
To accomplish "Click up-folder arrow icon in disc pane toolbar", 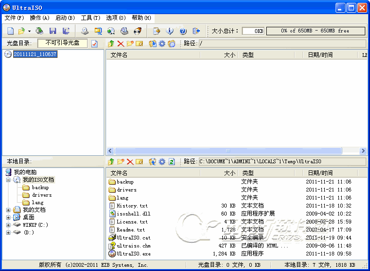I will [x=111, y=44].
